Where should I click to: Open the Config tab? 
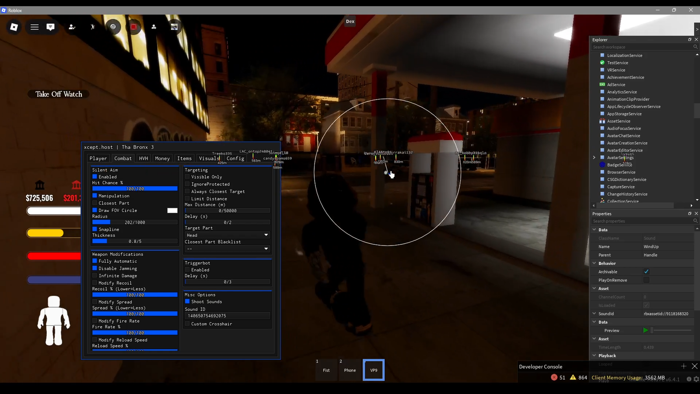click(x=235, y=158)
